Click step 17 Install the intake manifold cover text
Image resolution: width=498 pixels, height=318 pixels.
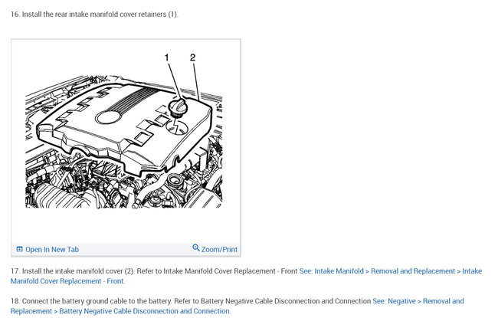[x=74, y=271]
